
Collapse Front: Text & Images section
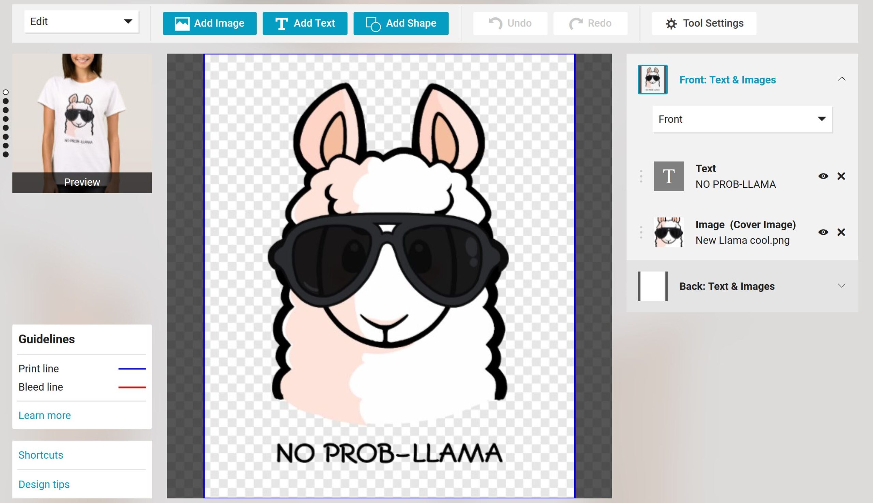point(841,79)
